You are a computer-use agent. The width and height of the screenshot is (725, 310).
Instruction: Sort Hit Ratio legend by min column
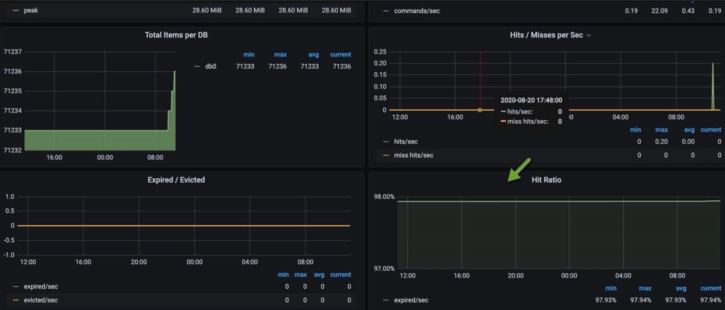point(611,288)
